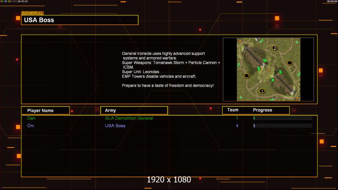Click the Team column header label
Viewport: 338px width, 190px height.
[x=233, y=110]
